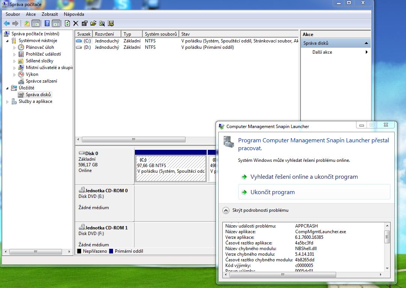Click the (C:) volume icon in the list
Screen dimensions: 406x288
(79, 41)
